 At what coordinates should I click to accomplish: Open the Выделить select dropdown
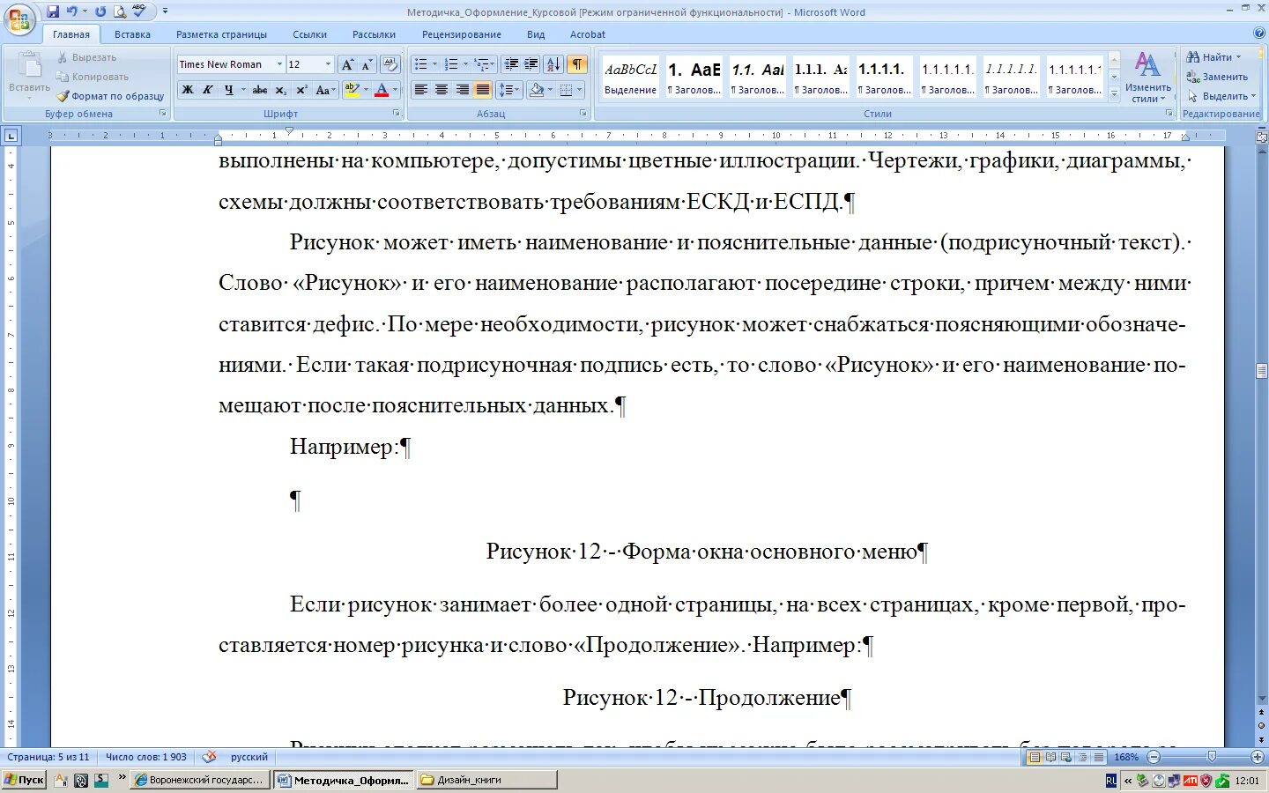(x=1221, y=96)
